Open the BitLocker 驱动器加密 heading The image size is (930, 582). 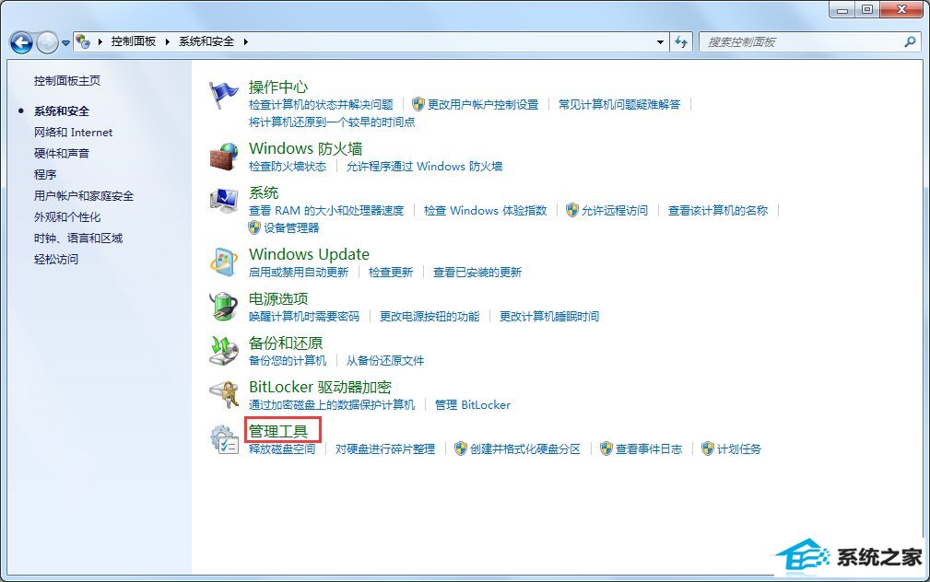pyautogui.click(x=320, y=387)
